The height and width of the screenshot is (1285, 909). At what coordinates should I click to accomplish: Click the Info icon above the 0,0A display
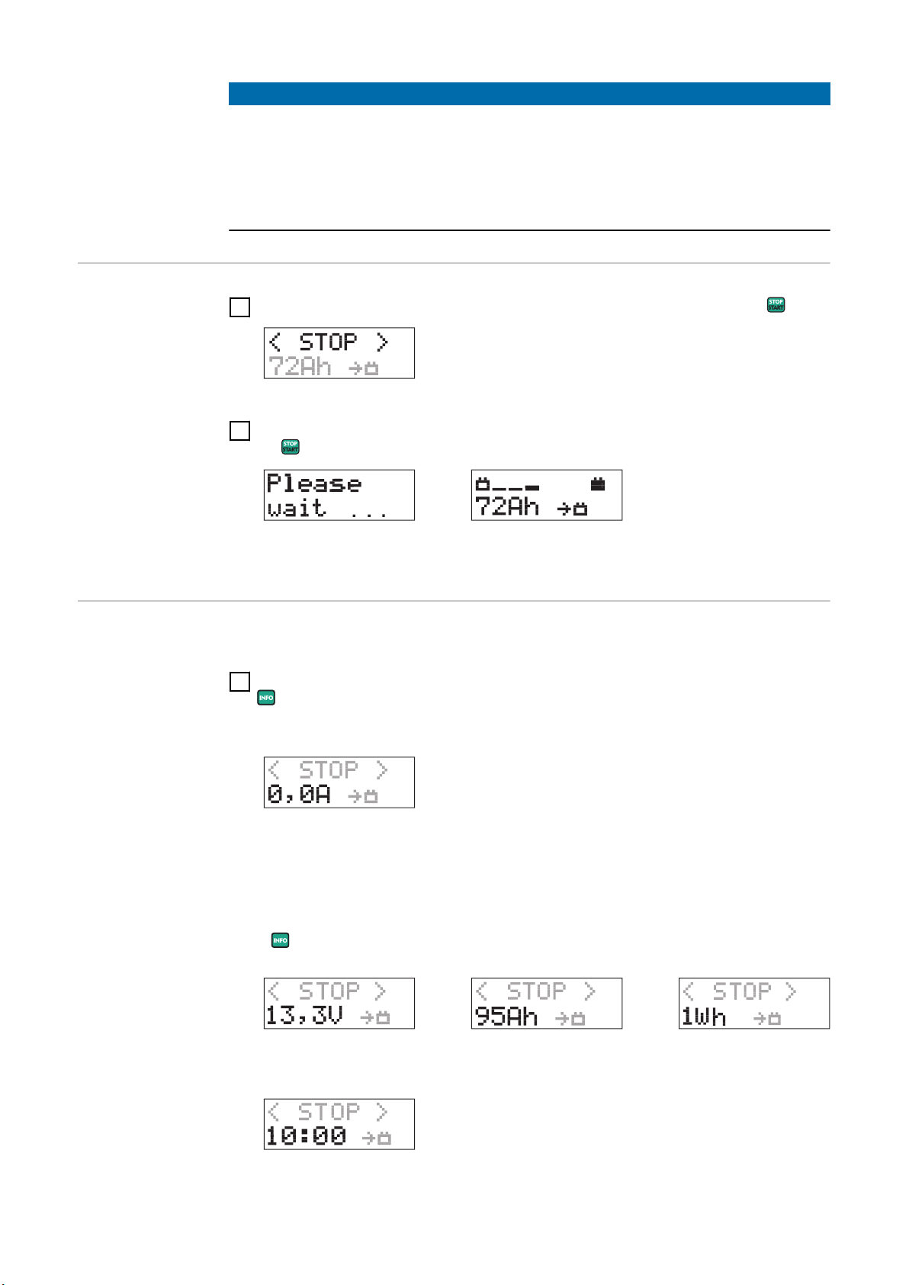(266, 697)
